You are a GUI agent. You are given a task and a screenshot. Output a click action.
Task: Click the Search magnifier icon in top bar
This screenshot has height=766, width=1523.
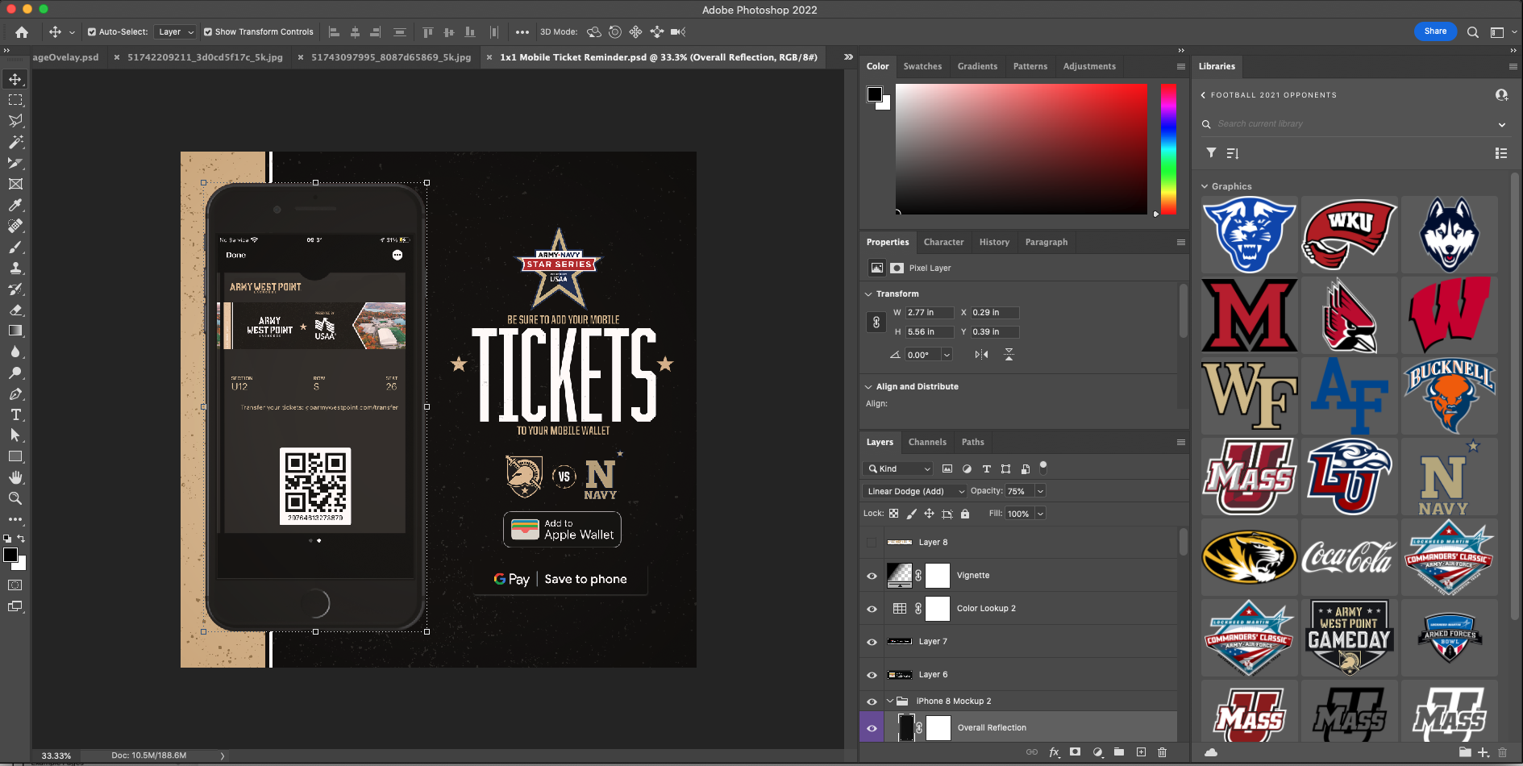[1473, 32]
